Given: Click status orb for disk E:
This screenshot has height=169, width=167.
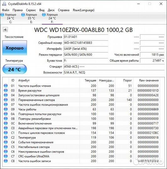Looking at the screenshot, I should 23,14.
